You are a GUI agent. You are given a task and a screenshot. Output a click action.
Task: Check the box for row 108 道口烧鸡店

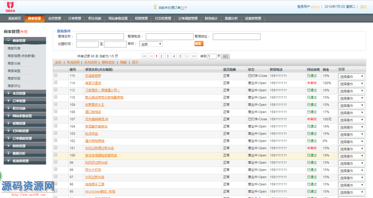[x=56, y=111]
